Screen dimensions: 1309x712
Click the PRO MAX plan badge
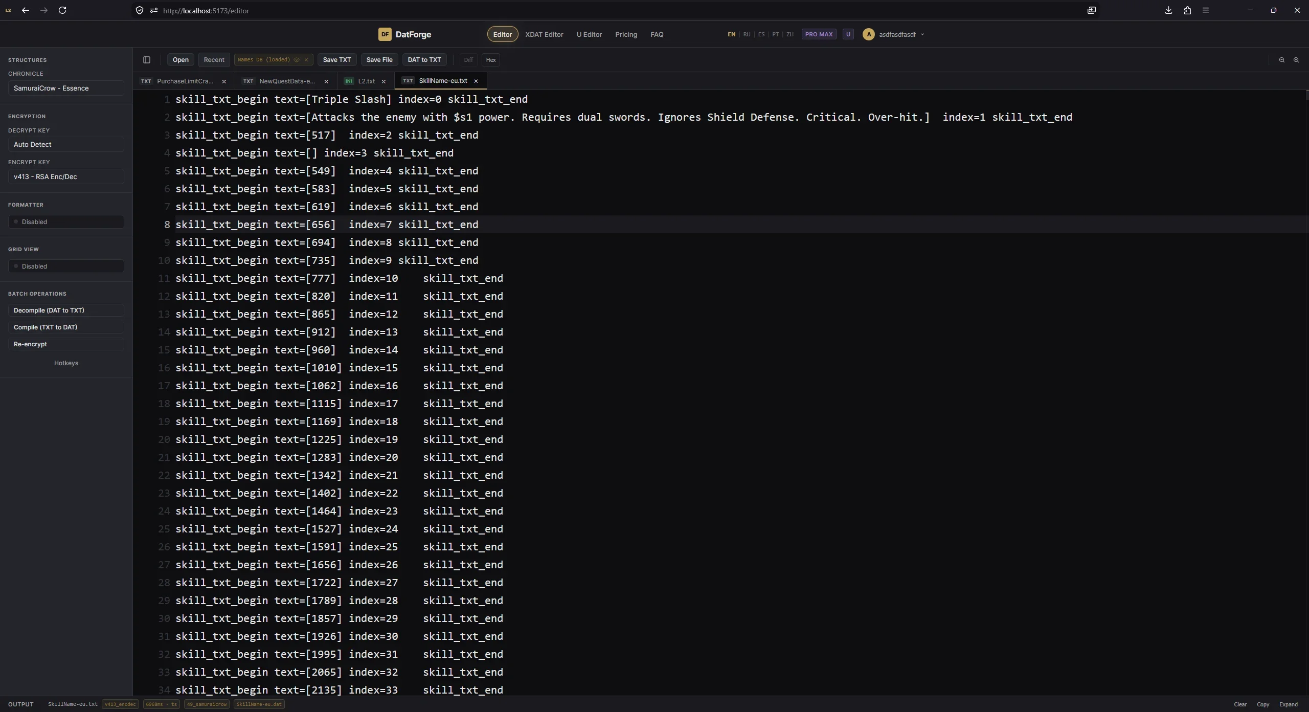pyautogui.click(x=819, y=34)
